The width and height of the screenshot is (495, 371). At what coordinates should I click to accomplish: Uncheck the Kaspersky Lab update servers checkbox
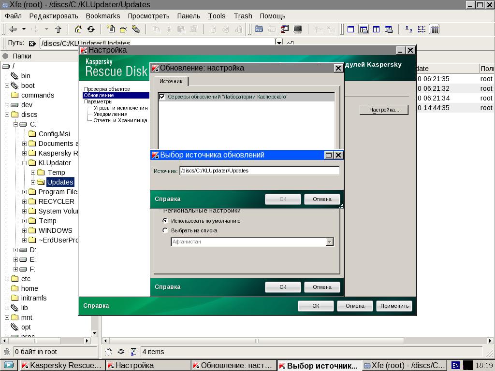pos(162,97)
